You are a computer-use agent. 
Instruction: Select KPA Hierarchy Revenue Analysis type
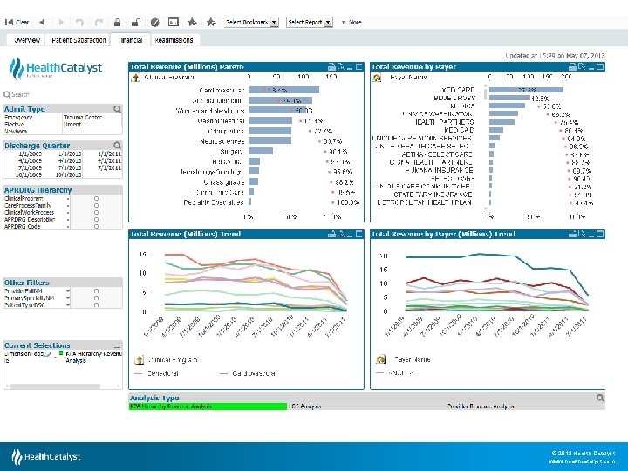click(208, 406)
